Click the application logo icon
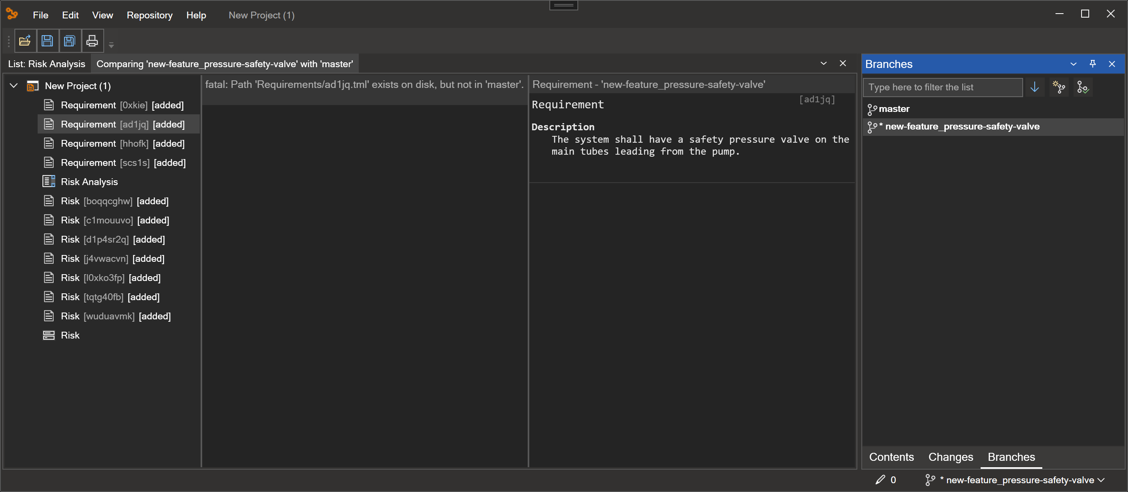The image size is (1128, 492). [12, 14]
